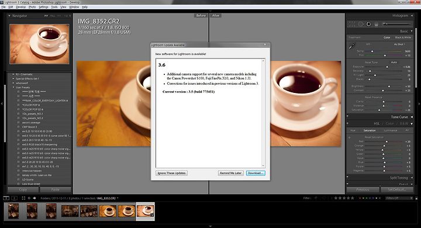Expand the wholswolf preset folder
This screenshot has width=421, height=228.
tap(13, 83)
